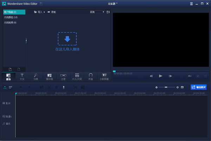Switch to the 文字 (Text) tab
Viewport: 211px width, 141px height.
(22, 77)
